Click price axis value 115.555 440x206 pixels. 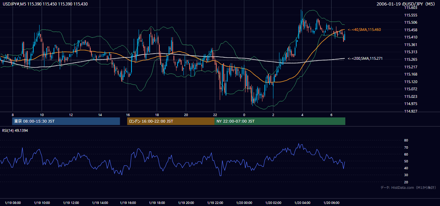[x=411, y=15]
